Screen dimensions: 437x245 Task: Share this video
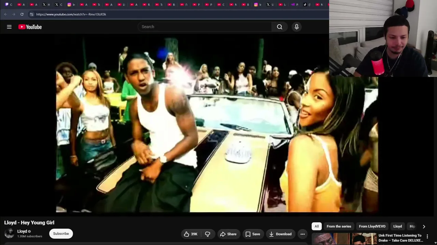tap(228, 234)
